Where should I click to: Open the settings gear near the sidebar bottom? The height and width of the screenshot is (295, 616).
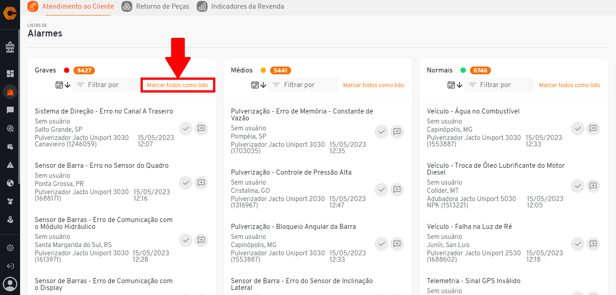10,248
